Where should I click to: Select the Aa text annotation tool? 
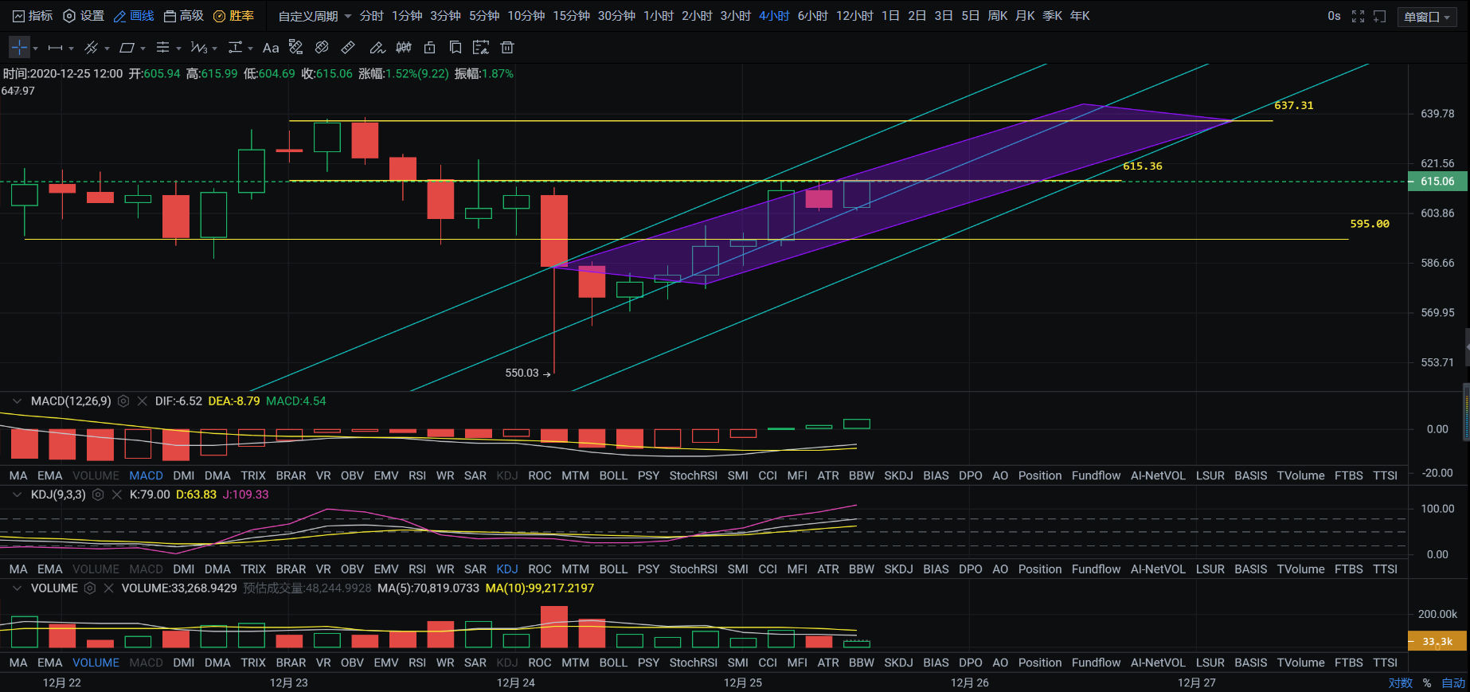pyautogui.click(x=271, y=48)
